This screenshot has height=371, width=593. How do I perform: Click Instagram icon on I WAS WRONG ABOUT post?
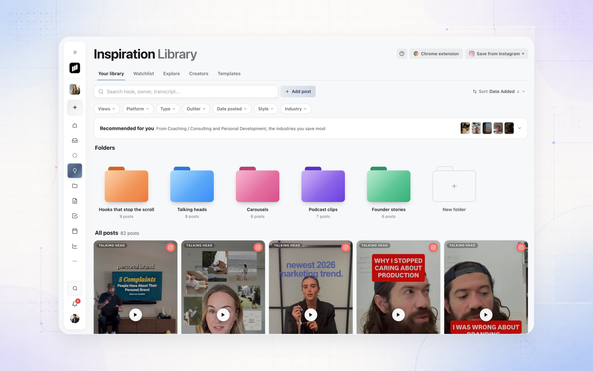point(521,247)
